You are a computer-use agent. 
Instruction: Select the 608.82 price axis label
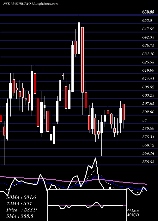point(149,87)
